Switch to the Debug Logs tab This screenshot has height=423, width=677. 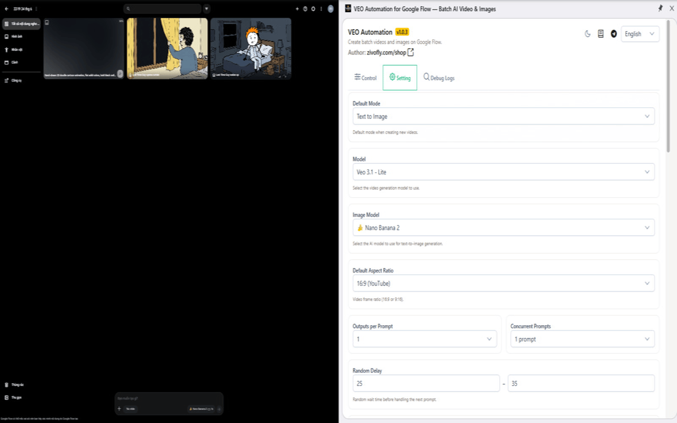(438, 78)
